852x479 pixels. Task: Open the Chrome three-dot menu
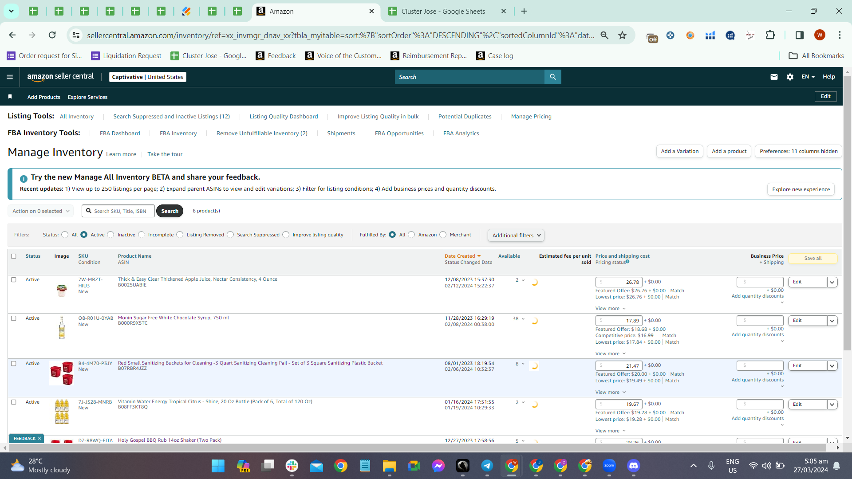pyautogui.click(x=840, y=35)
